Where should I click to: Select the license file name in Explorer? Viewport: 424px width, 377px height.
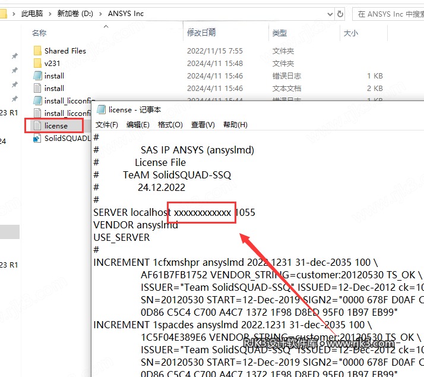[56, 125]
